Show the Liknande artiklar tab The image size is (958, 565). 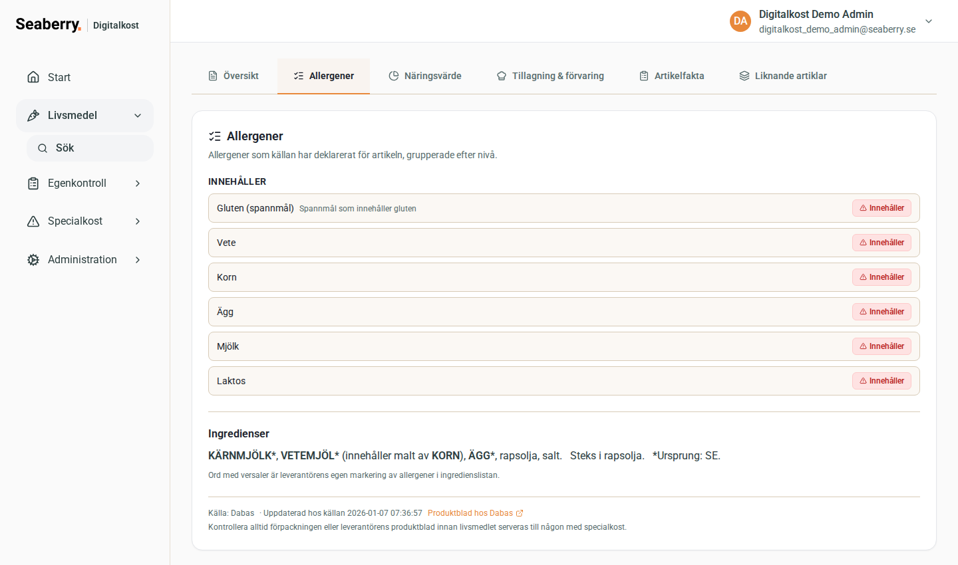[x=783, y=76]
